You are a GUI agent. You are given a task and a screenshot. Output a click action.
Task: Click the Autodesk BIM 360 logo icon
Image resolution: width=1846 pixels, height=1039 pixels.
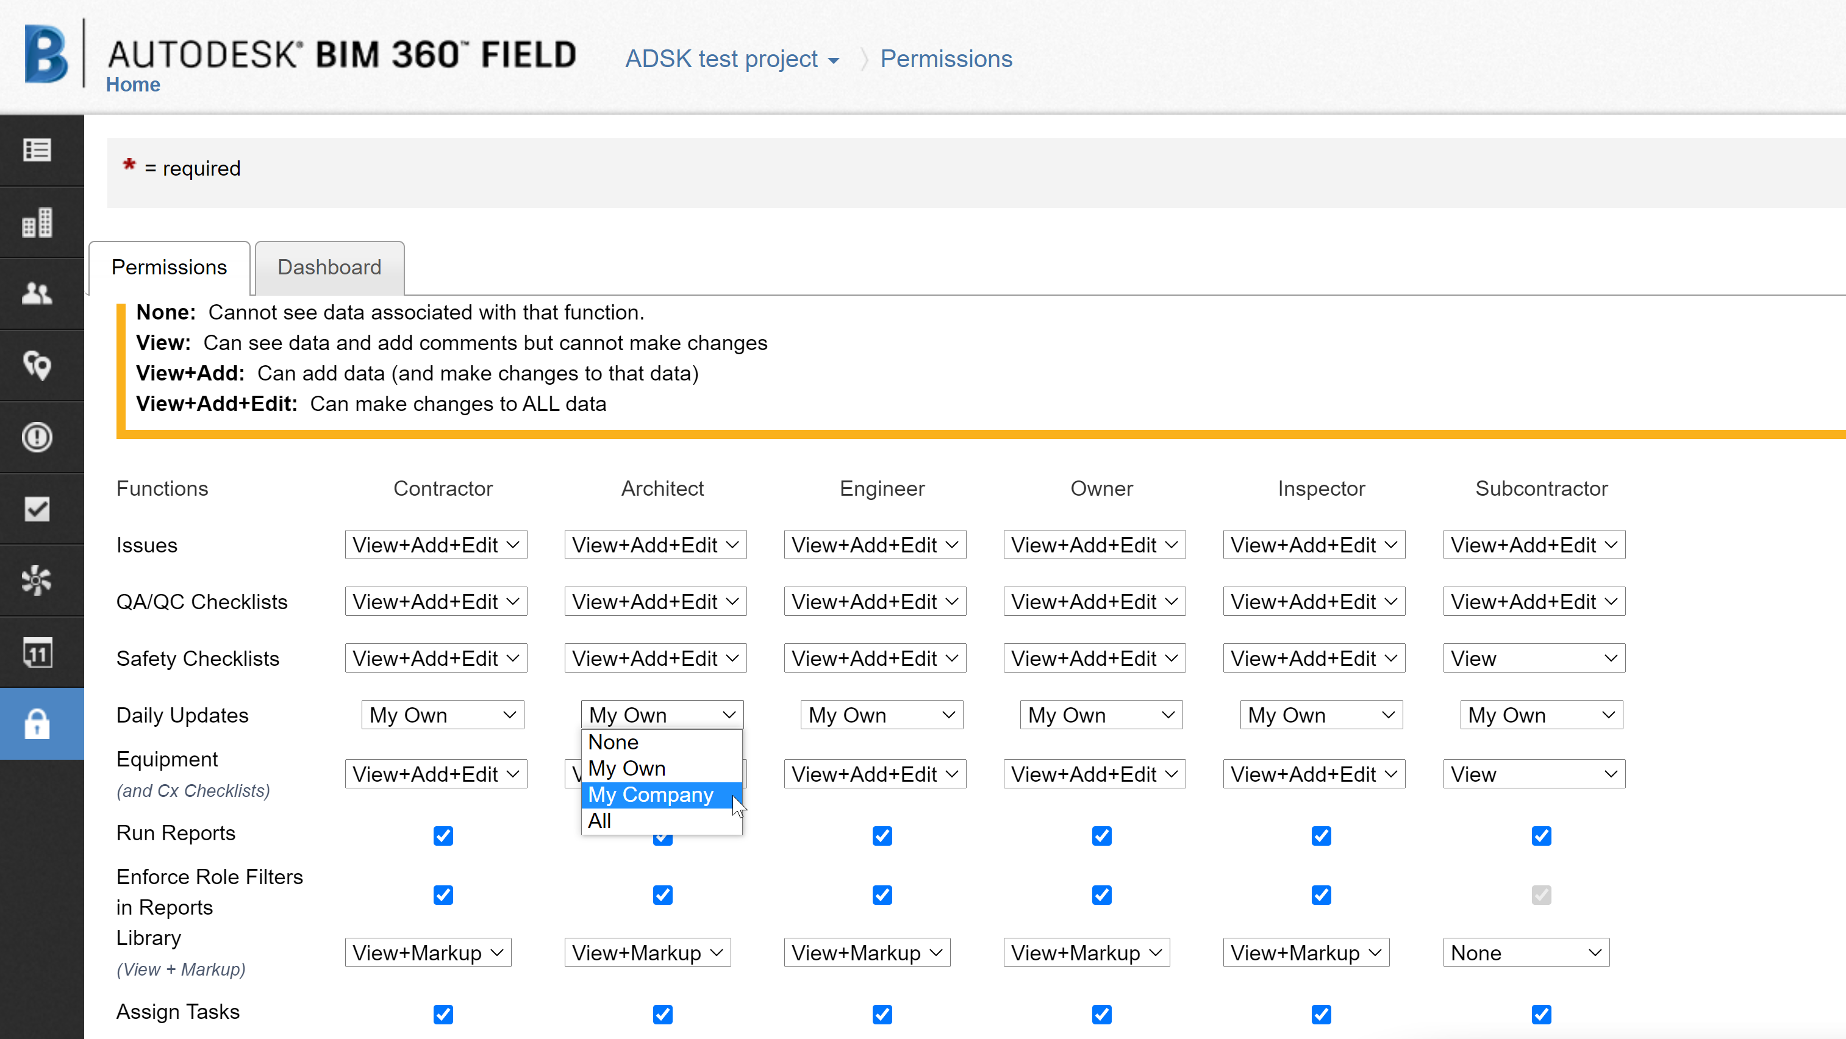point(45,54)
